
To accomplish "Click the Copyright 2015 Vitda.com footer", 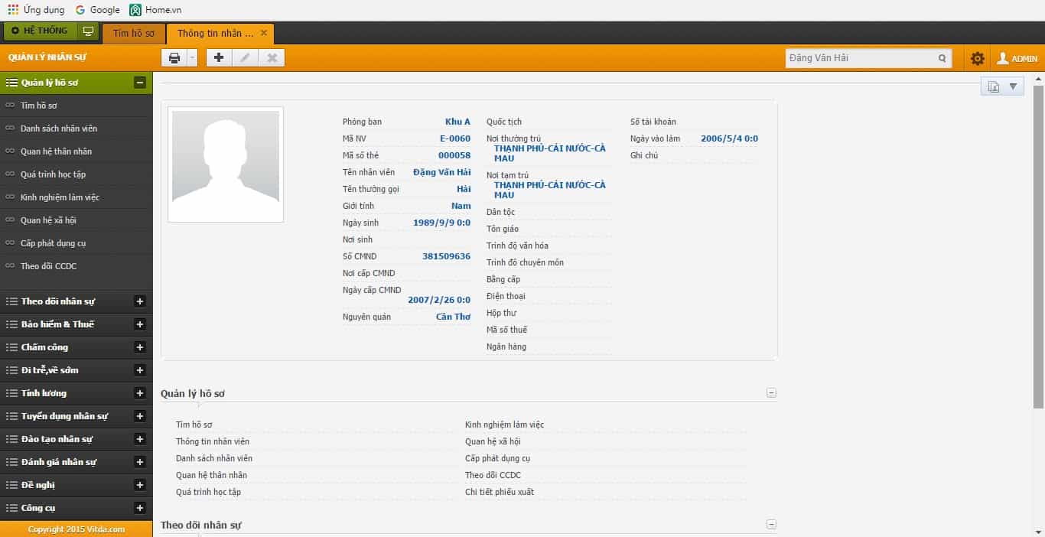I will (77, 529).
